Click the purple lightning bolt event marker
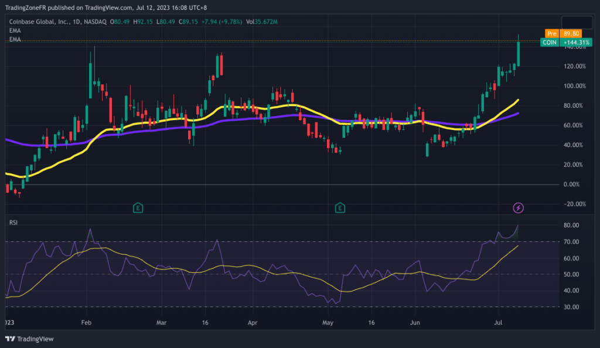 [x=518, y=207]
